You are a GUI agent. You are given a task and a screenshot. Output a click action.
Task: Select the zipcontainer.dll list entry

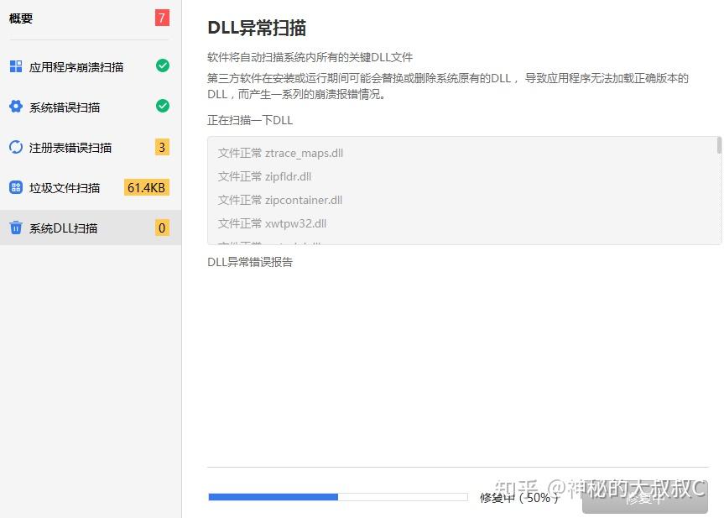click(x=295, y=200)
